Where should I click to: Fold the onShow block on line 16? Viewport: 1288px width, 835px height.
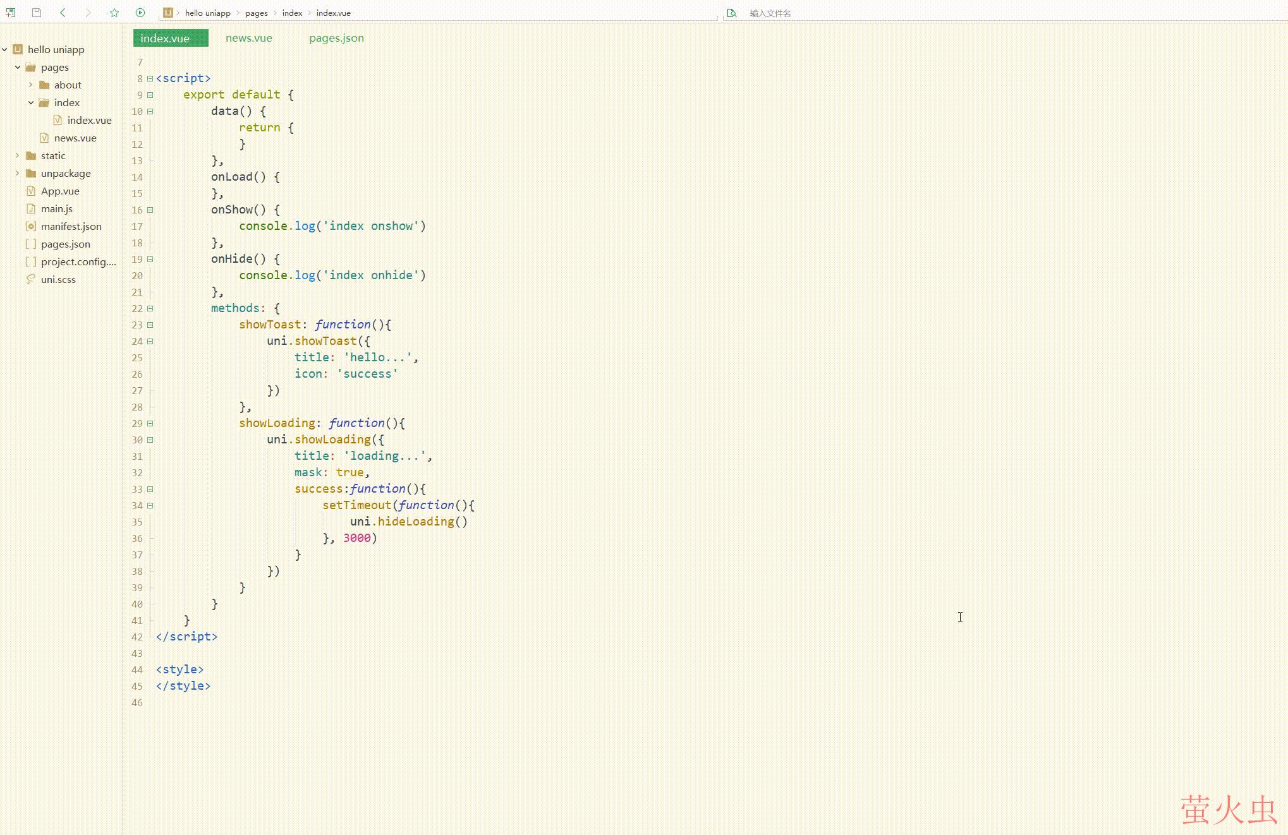150,210
